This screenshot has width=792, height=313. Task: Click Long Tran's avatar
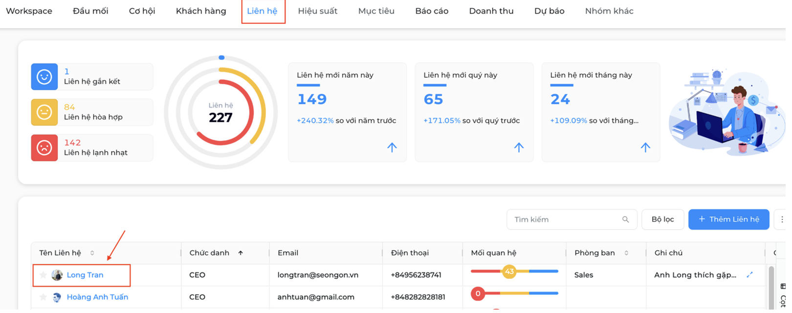click(57, 275)
